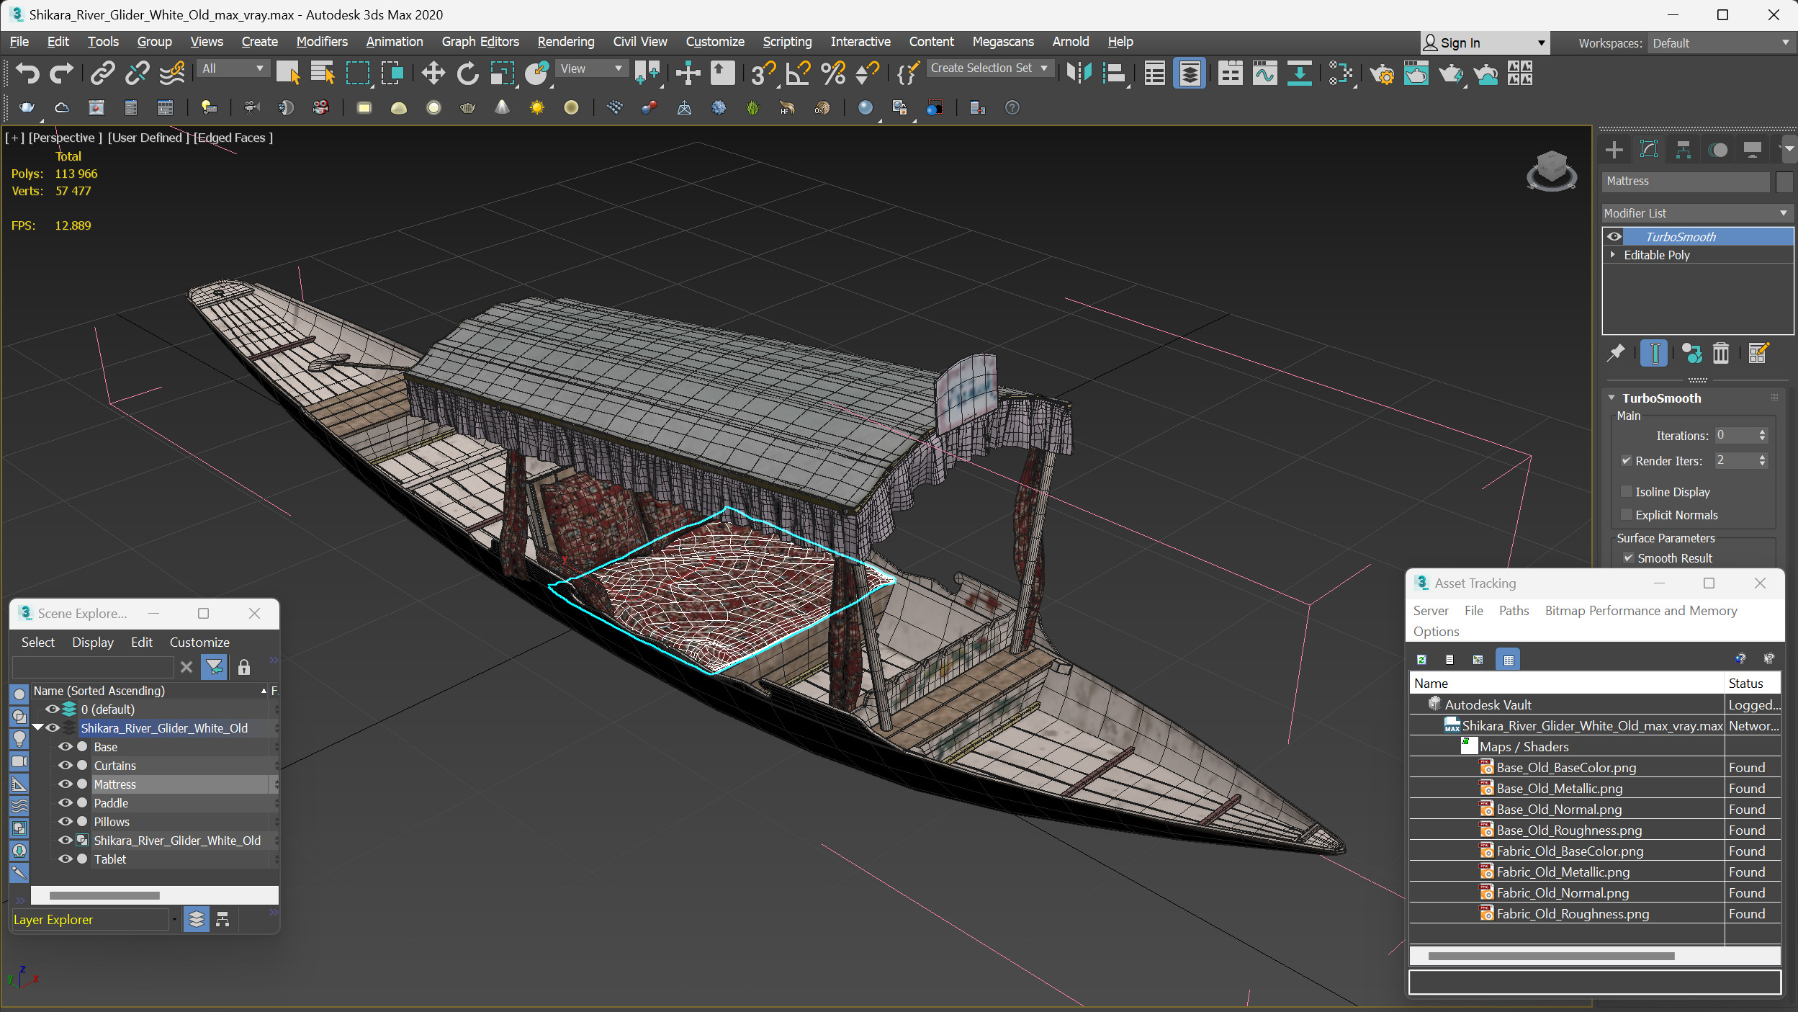Click the Name column header in Asset Tracking
Screen dimensions: 1798x1012
point(1566,684)
